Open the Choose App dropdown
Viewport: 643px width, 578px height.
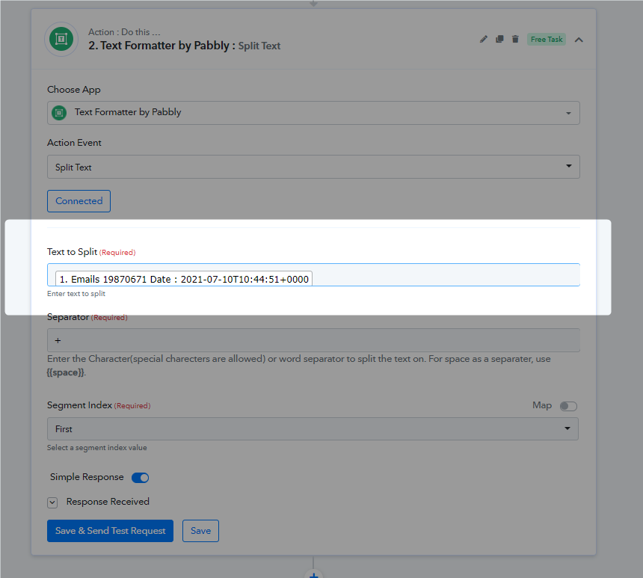[313, 113]
